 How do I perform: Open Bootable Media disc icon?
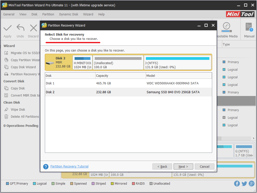227,27
